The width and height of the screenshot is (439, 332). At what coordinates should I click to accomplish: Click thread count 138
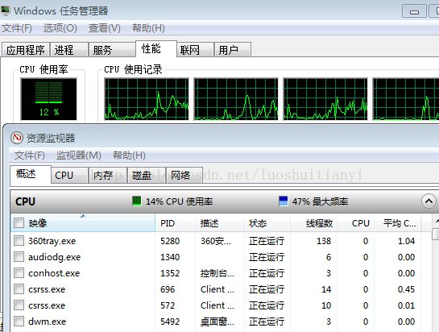(324, 241)
